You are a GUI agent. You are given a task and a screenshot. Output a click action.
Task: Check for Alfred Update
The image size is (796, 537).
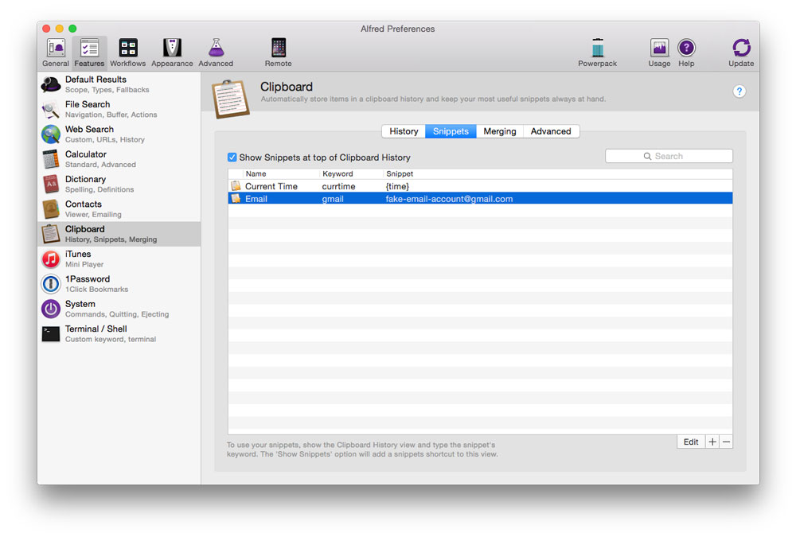[741, 49]
